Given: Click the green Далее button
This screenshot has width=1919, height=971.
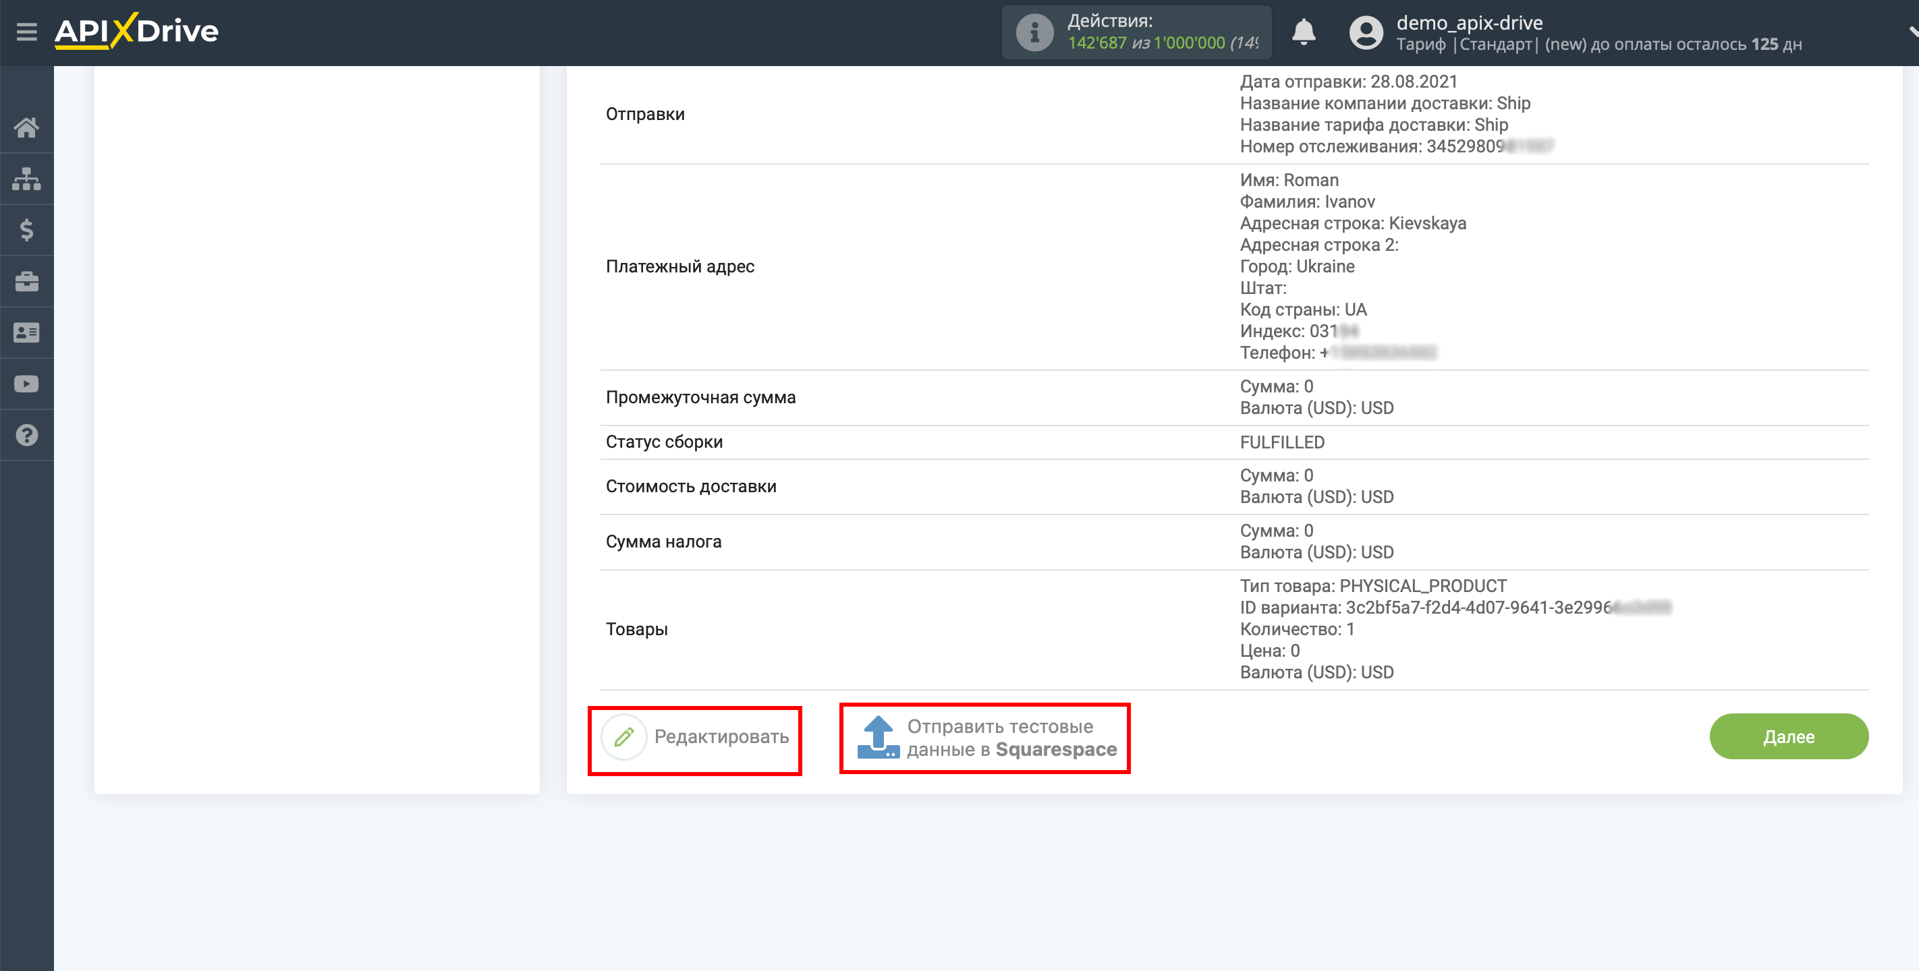Looking at the screenshot, I should coord(1789,736).
